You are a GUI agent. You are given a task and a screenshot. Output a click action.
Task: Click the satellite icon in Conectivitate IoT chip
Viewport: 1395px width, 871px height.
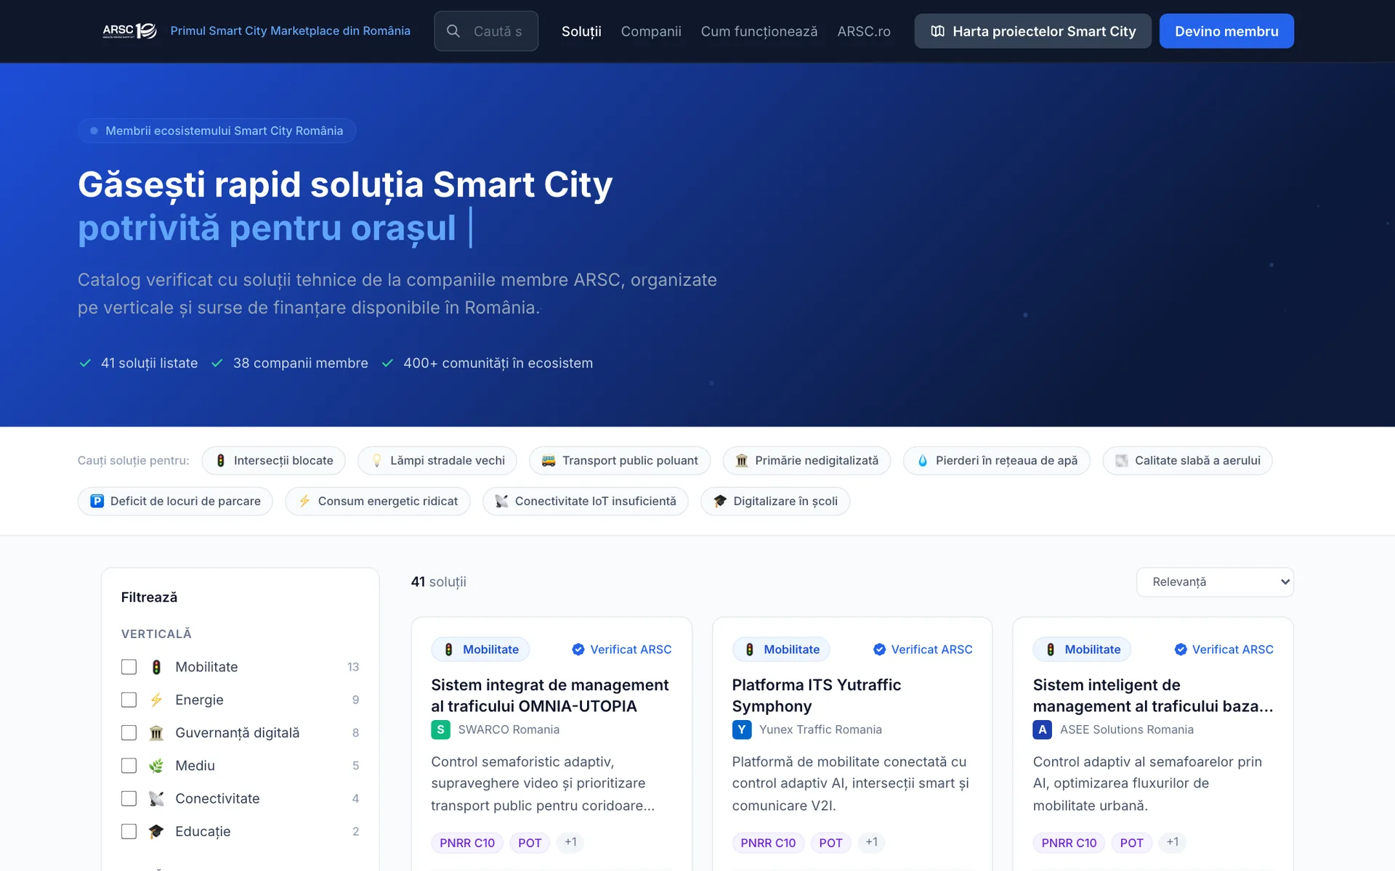click(501, 501)
